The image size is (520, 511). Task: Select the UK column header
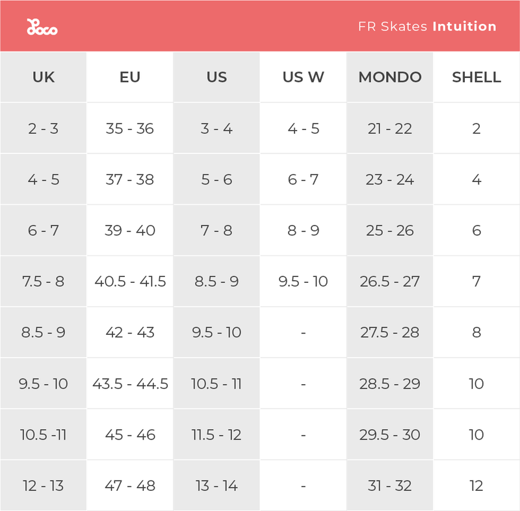(x=44, y=77)
